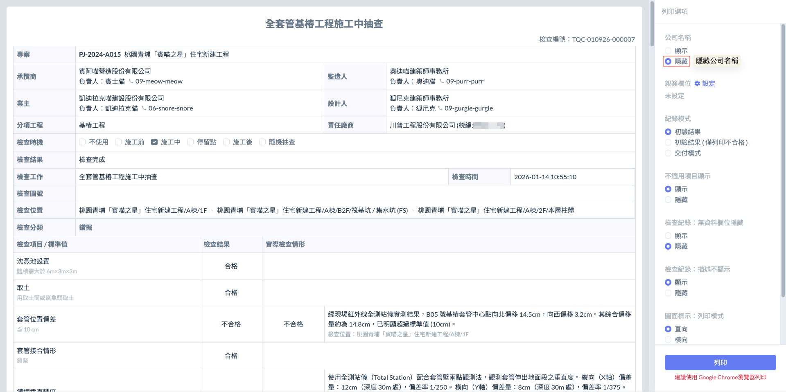Click the gear icon beside 親簽欄位
The image size is (786, 392).
(697, 83)
